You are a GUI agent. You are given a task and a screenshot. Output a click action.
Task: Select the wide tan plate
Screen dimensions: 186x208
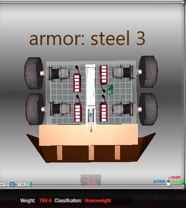pyautogui.click(x=88, y=135)
